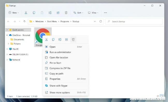Image resolution: width=168 pixels, height=102 pixels.
Task: Switch to details view in status bar
Action: [x=158, y=96]
